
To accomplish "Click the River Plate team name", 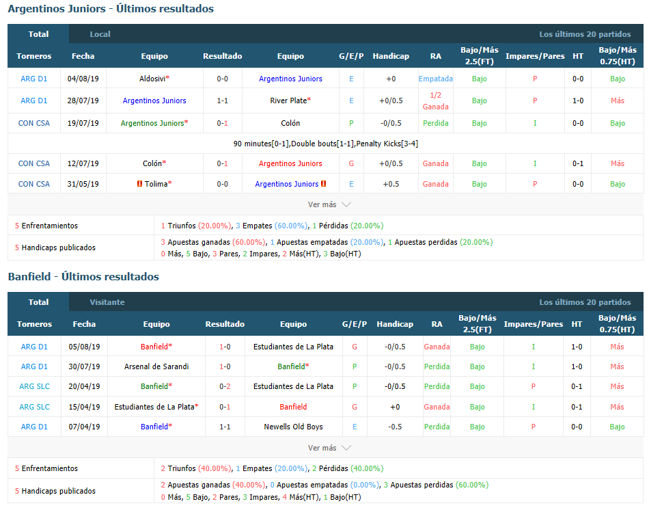I will click(x=288, y=101).
